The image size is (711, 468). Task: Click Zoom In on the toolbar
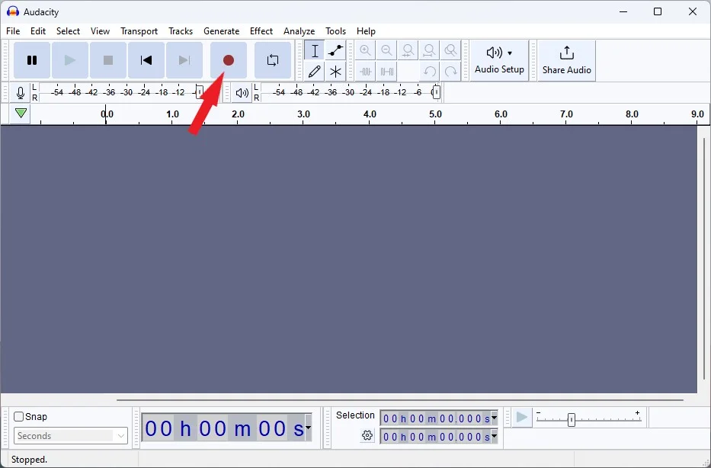click(366, 50)
